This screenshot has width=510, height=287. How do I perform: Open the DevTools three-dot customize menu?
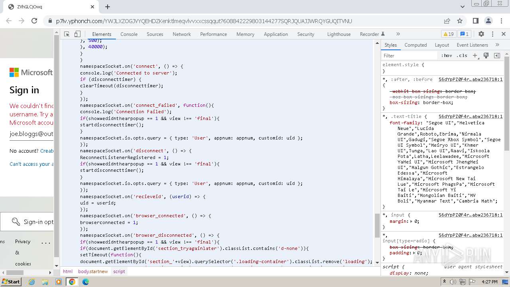[492, 34]
